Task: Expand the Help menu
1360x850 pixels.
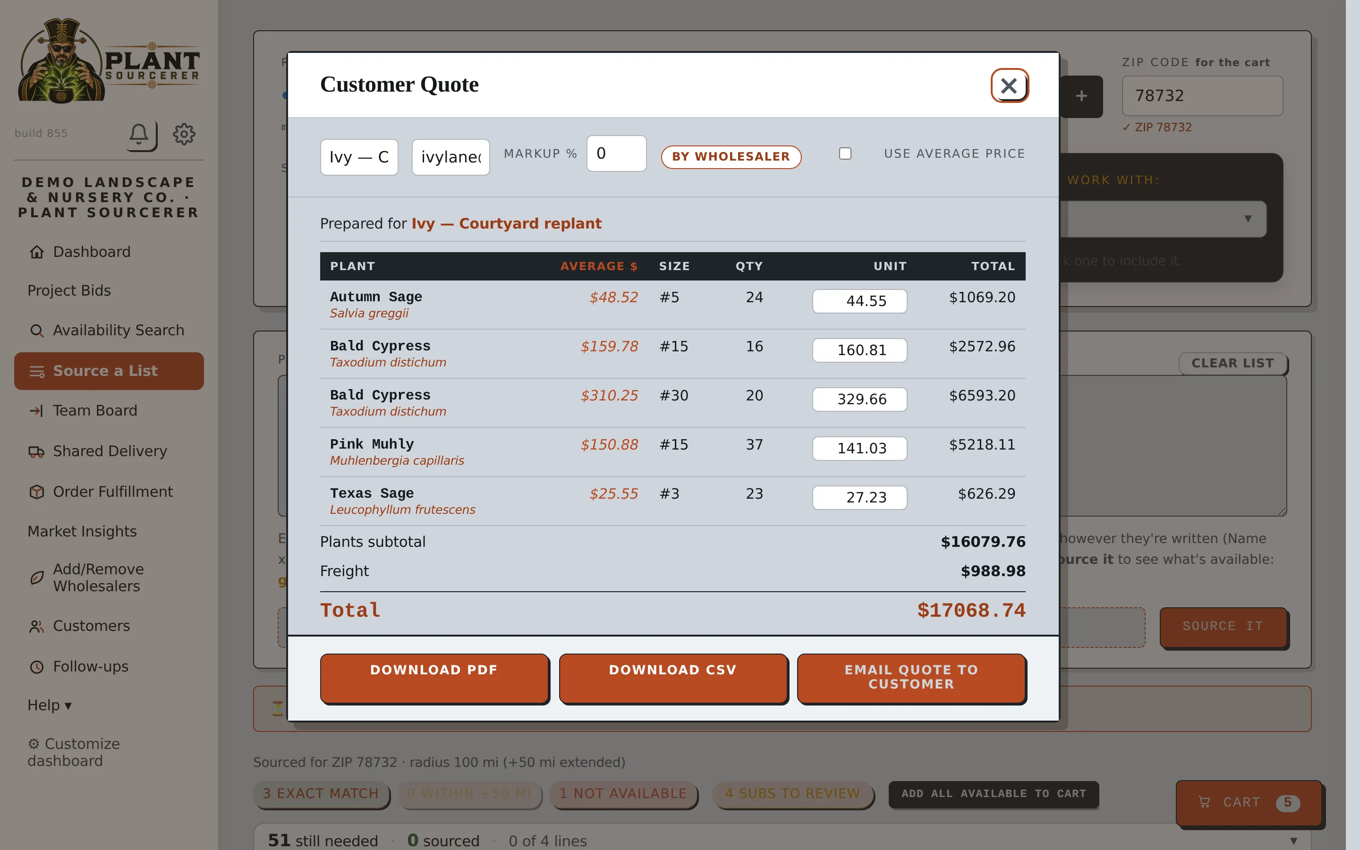Action: tap(50, 705)
